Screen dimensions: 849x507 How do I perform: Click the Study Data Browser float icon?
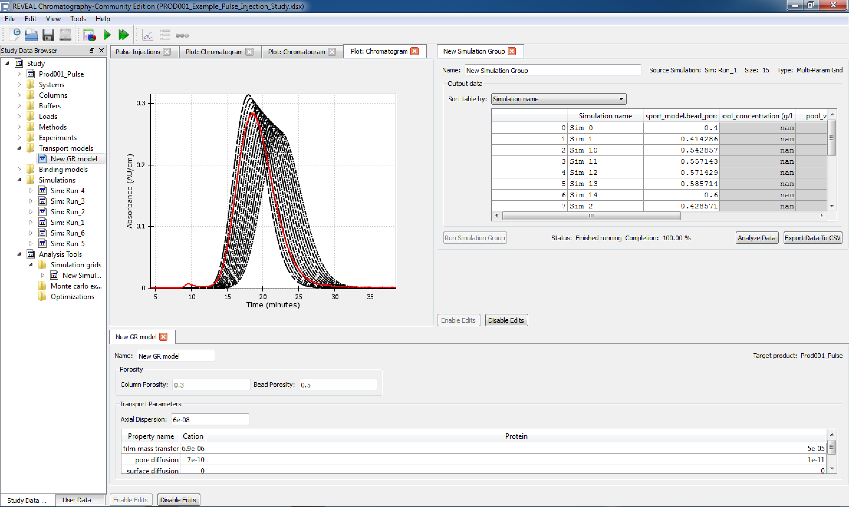92,50
